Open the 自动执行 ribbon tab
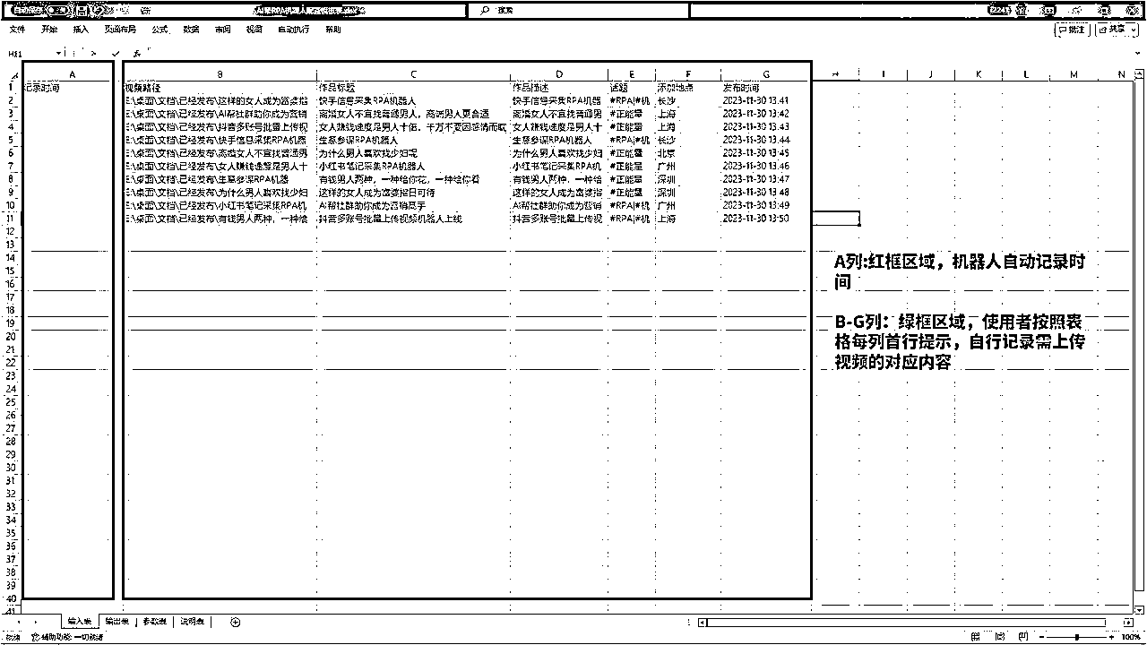1147x645 pixels. tap(293, 30)
